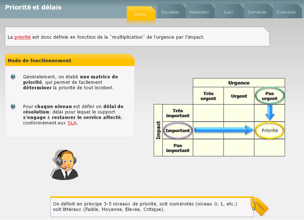Image resolution: width=304 pixels, height=220 pixels.
Task: Click the "Mode de fonctionnement" panel header
Action: point(70,61)
